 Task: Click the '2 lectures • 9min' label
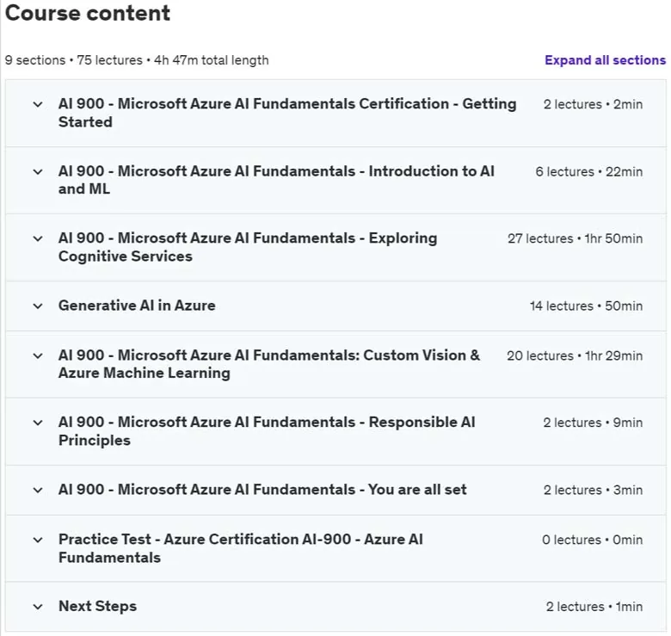coord(593,423)
